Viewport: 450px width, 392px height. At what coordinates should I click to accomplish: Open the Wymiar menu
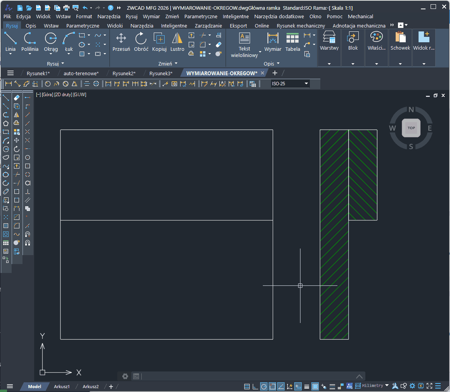pos(151,17)
